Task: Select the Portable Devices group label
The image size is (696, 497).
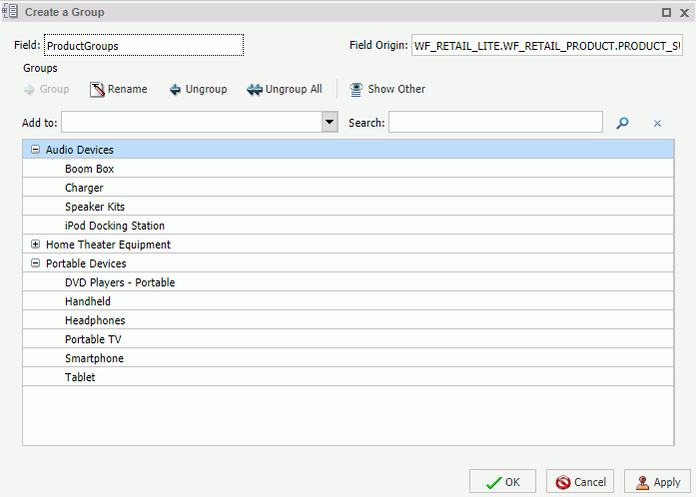Action: pyautogui.click(x=86, y=263)
